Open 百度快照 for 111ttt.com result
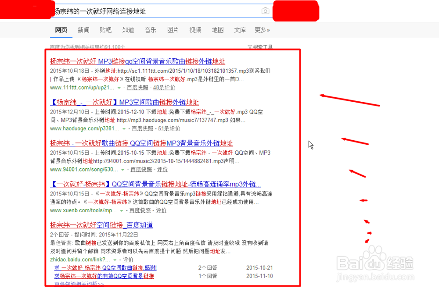 pos(137,88)
